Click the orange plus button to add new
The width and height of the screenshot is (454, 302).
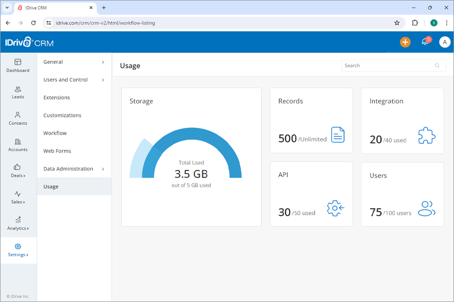coord(405,42)
